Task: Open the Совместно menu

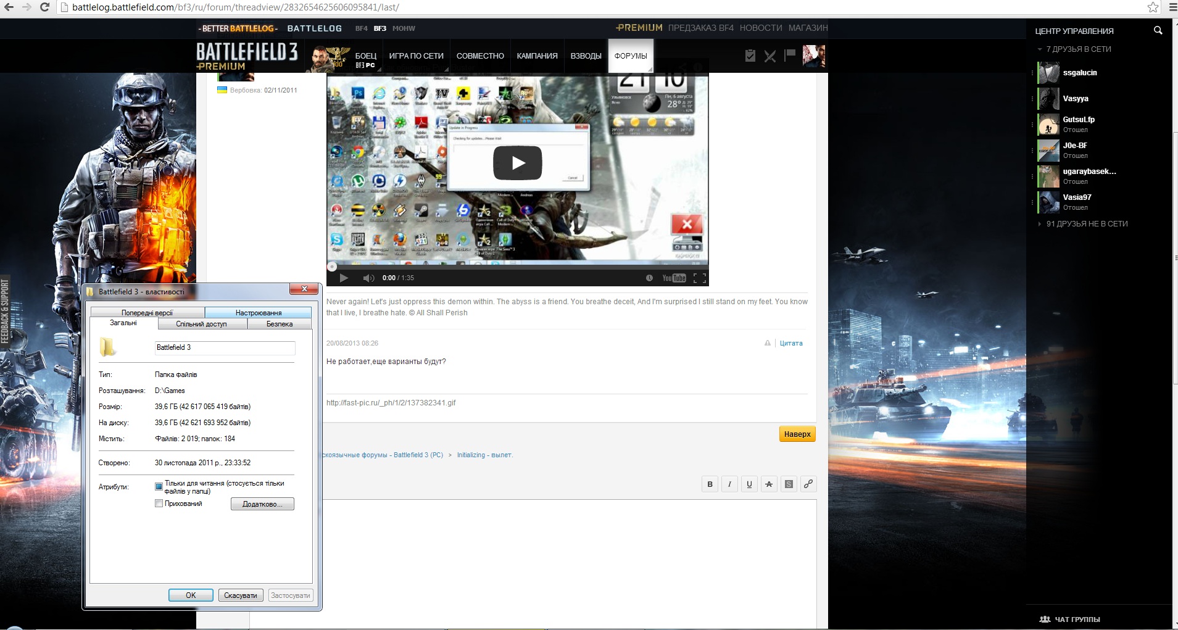Action: (x=480, y=56)
